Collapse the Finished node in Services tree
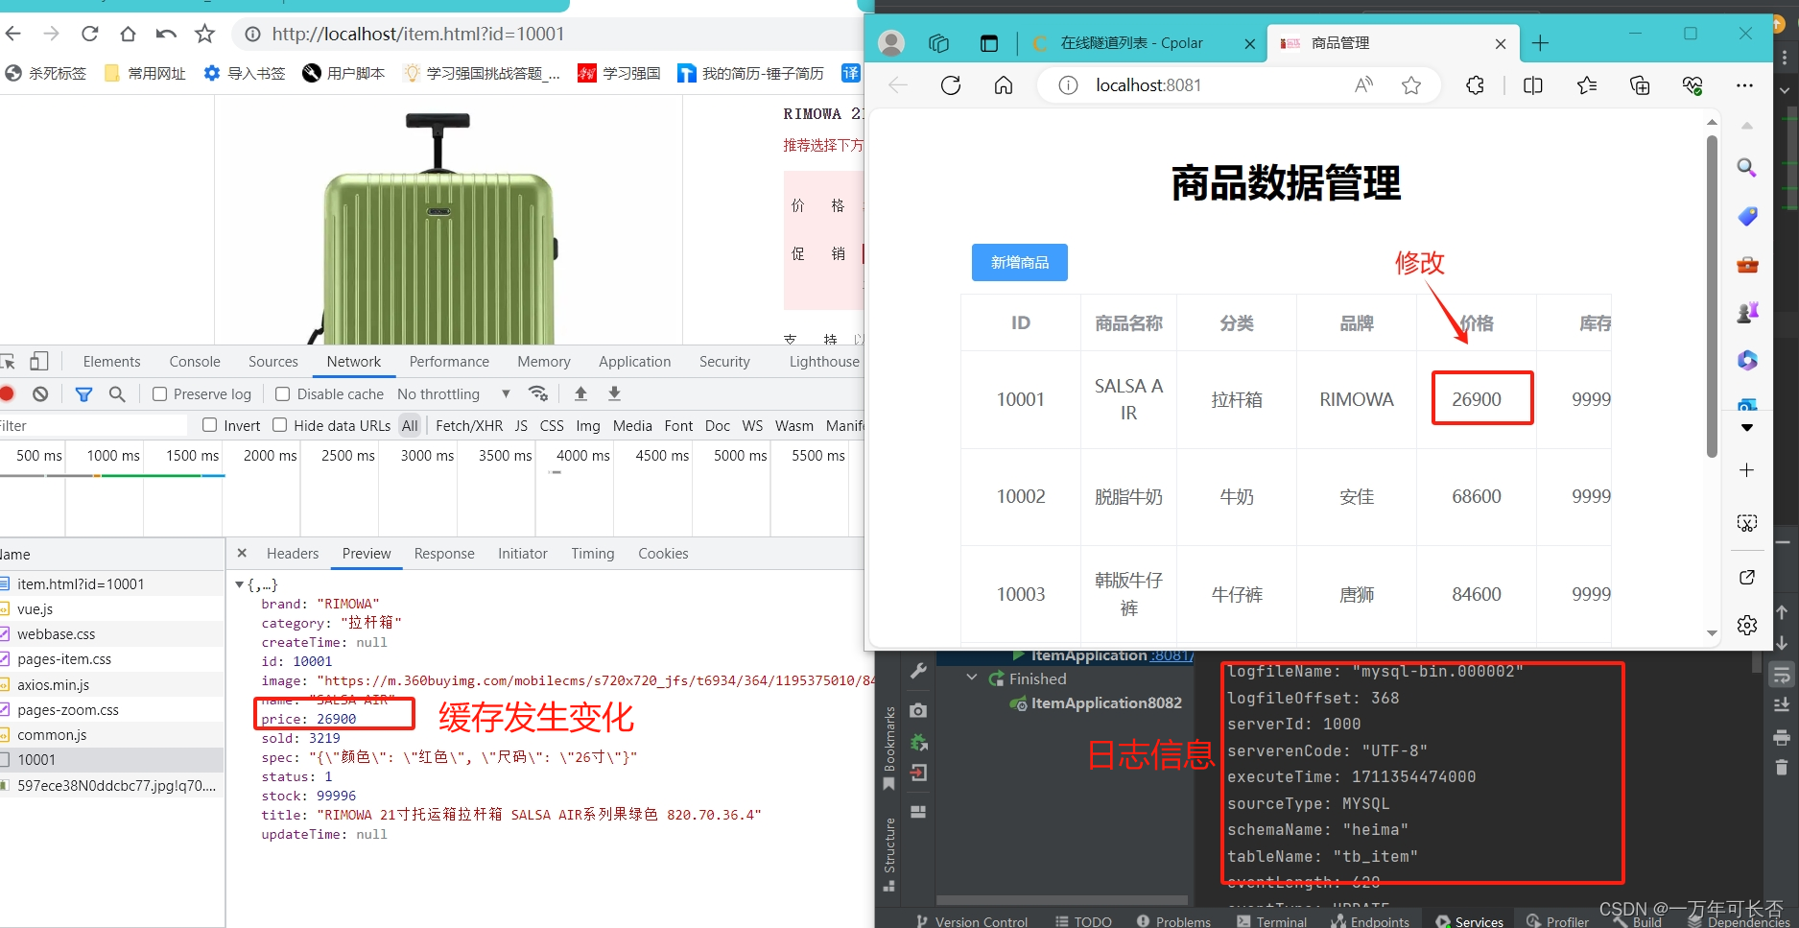Viewport: 1799px width, 928px height. pos(971,678)
